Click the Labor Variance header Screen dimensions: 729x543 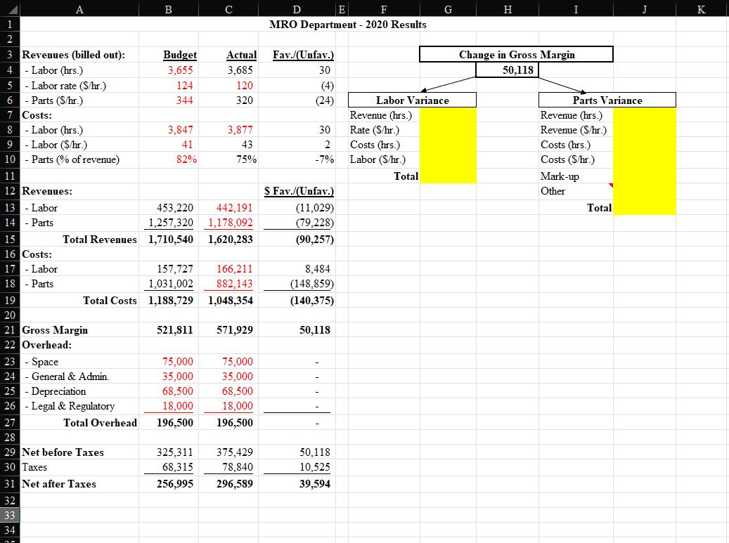tap(413, 100)
